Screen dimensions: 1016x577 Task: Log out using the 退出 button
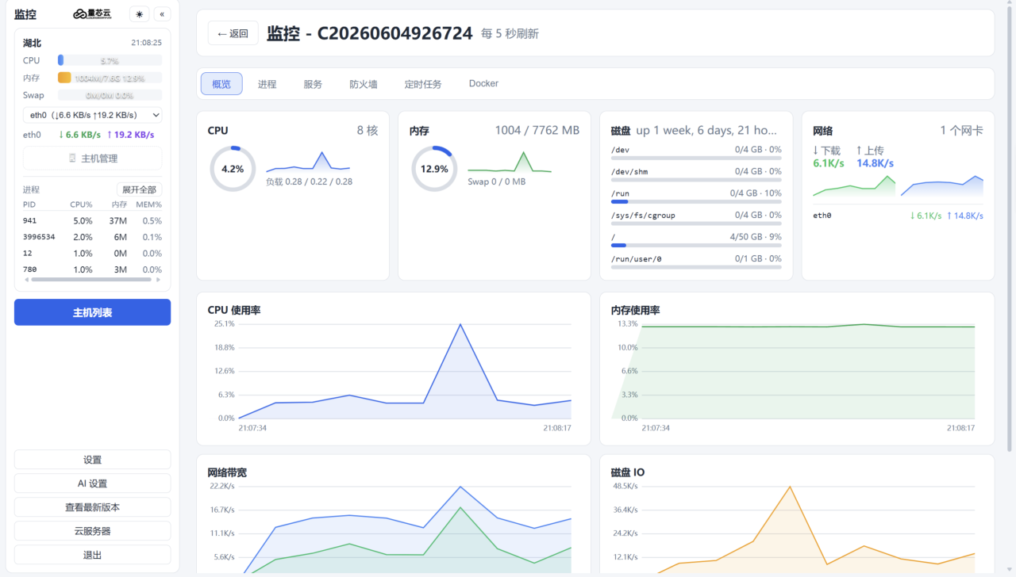(x=92, y=555)
